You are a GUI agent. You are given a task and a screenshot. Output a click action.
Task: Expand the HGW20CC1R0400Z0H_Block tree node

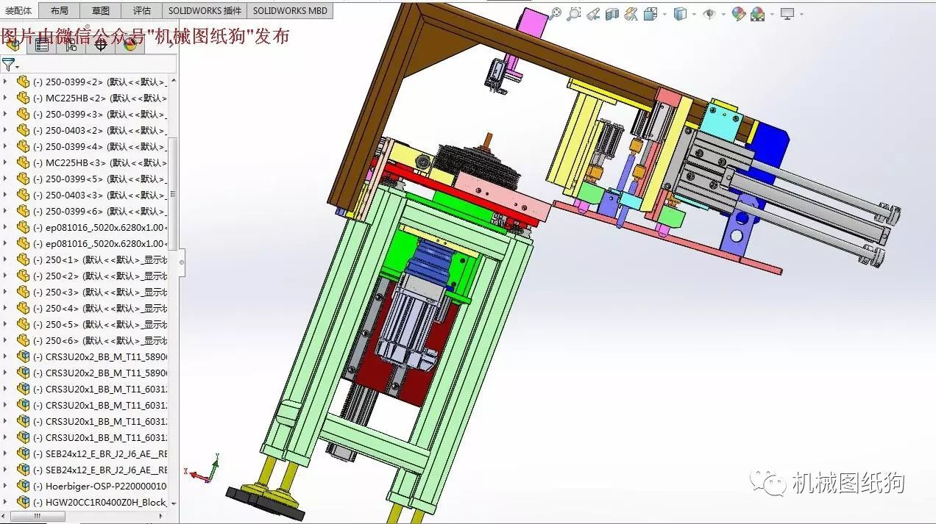tap(5, 502)
